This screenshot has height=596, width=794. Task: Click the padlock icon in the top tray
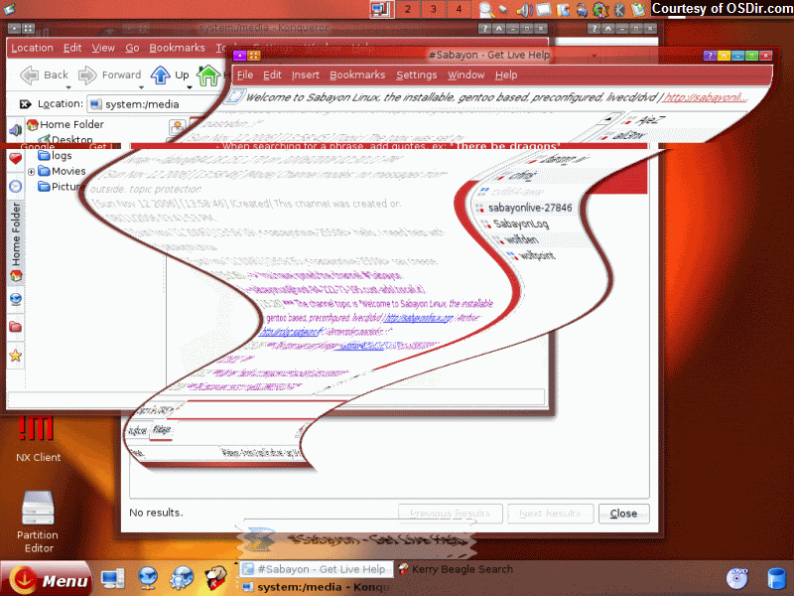pos(582,9)
